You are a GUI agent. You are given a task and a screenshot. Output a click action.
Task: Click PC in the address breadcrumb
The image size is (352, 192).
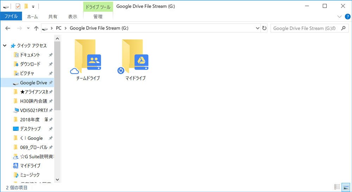pyautogui.click(x=58, y=28)
